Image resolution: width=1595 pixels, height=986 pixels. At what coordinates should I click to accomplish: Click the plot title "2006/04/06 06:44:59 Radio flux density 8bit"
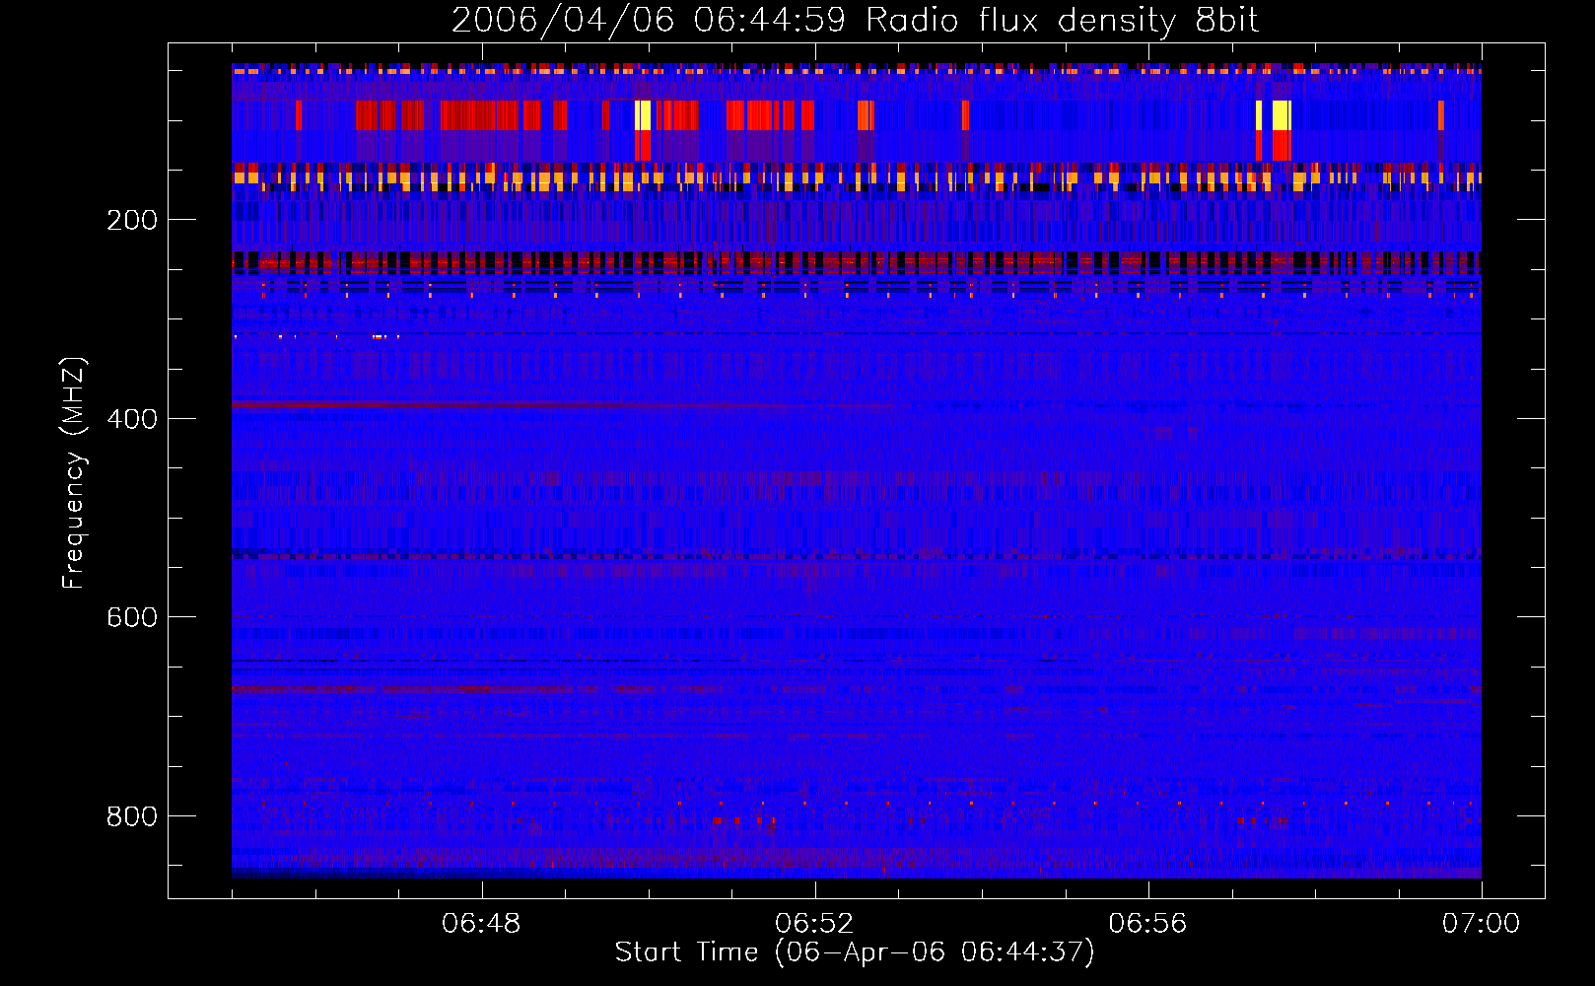(855, 20)
